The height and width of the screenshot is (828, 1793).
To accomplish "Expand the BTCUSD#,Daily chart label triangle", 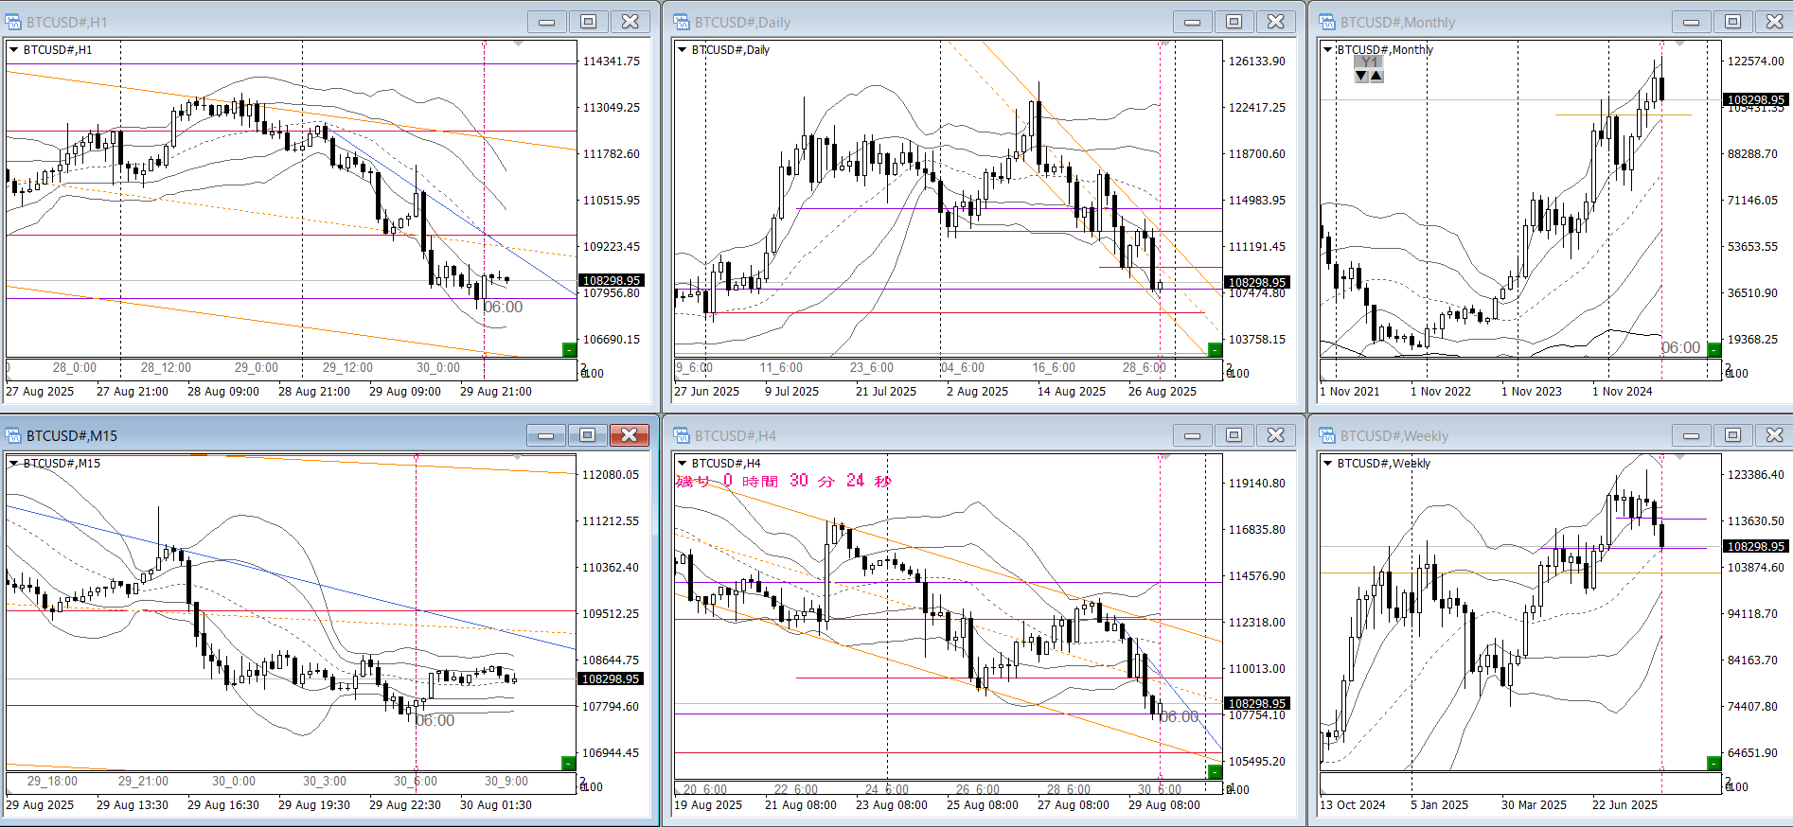I will (682, 49).
